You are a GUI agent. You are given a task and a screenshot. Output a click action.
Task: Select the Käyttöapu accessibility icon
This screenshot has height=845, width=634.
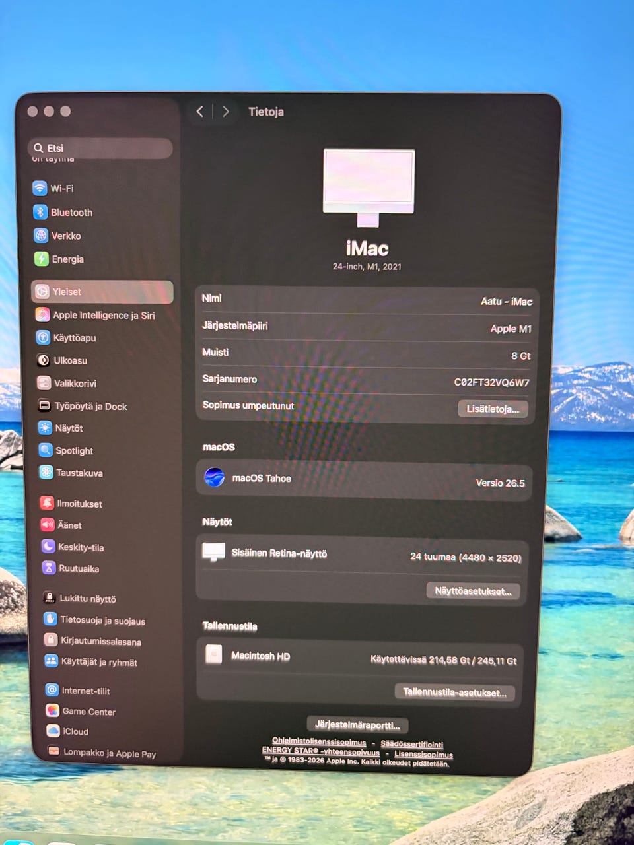coord(43,337)
